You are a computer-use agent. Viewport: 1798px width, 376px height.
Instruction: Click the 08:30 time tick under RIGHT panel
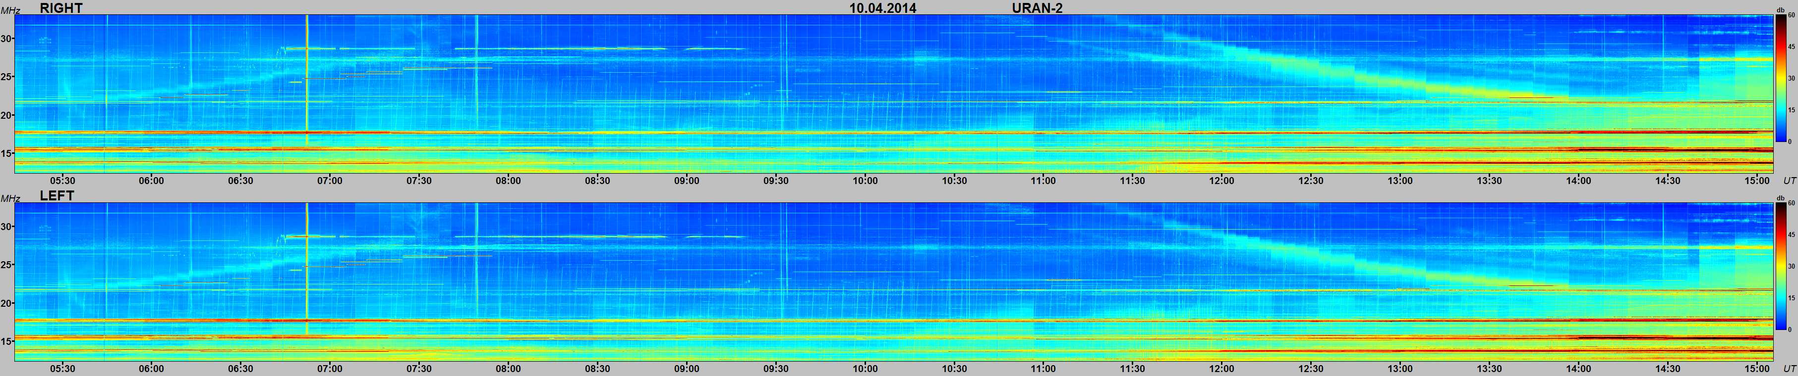pos(597,181)
